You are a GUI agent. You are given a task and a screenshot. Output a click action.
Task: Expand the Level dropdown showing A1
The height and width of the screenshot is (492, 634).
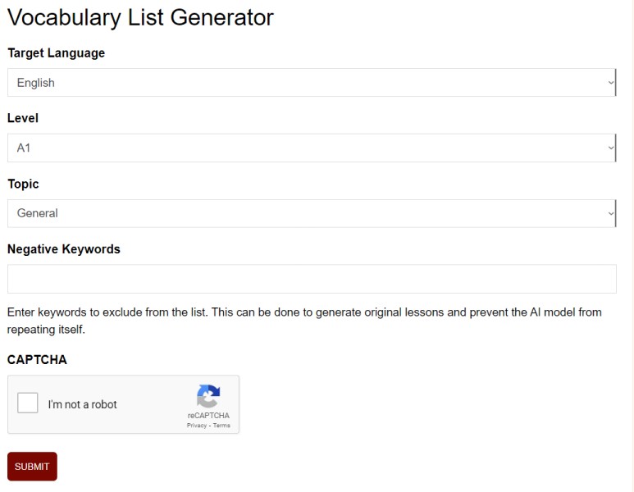(x=312, y=148)
